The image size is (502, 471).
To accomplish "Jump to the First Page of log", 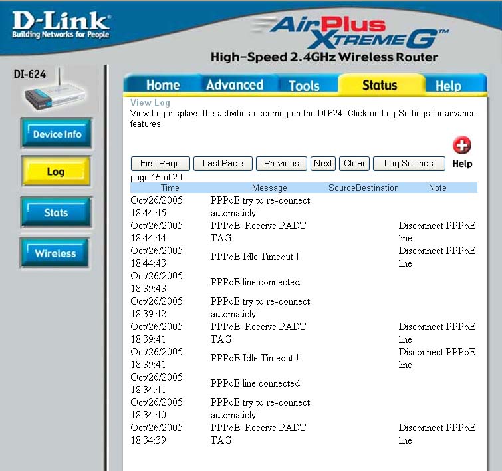I will point(160,164).
